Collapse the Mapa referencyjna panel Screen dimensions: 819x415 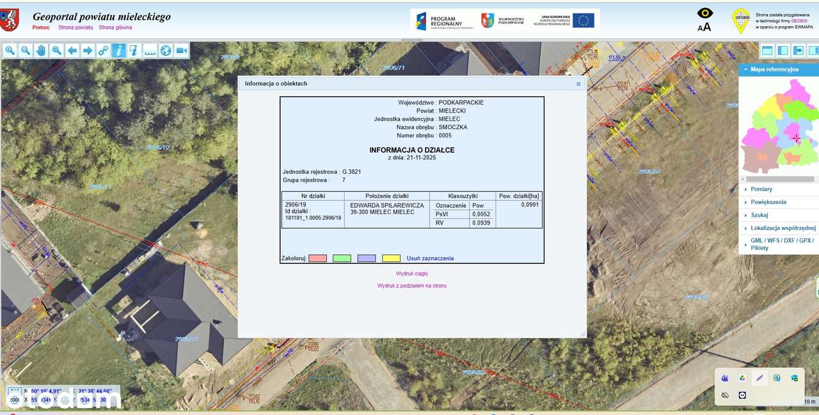tap(779, 69)
